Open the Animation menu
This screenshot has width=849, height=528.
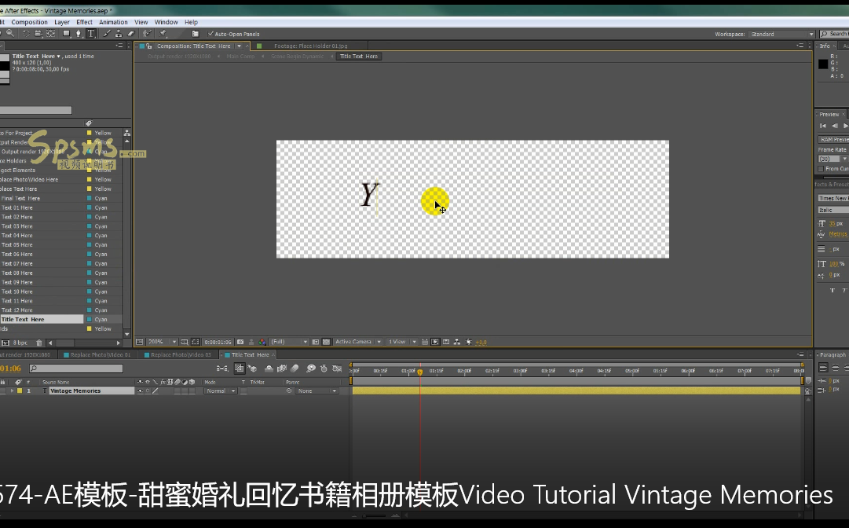113,22
